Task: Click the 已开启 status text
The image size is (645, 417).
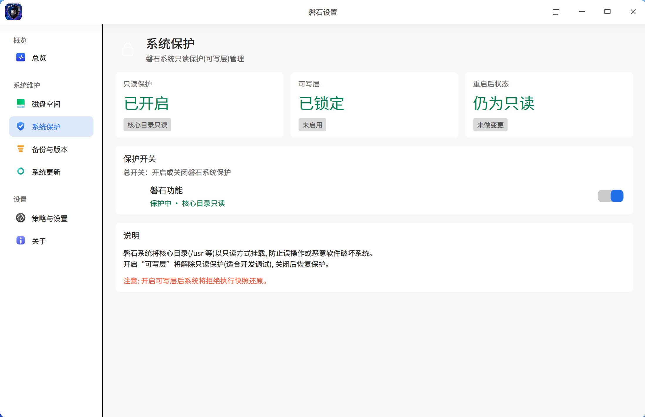Action: pyautogui.click(x=146, y=103)
